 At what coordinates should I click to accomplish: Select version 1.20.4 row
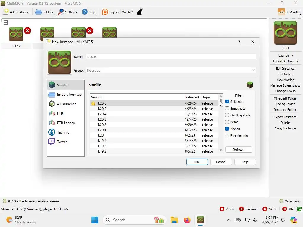tap(154, 114)
